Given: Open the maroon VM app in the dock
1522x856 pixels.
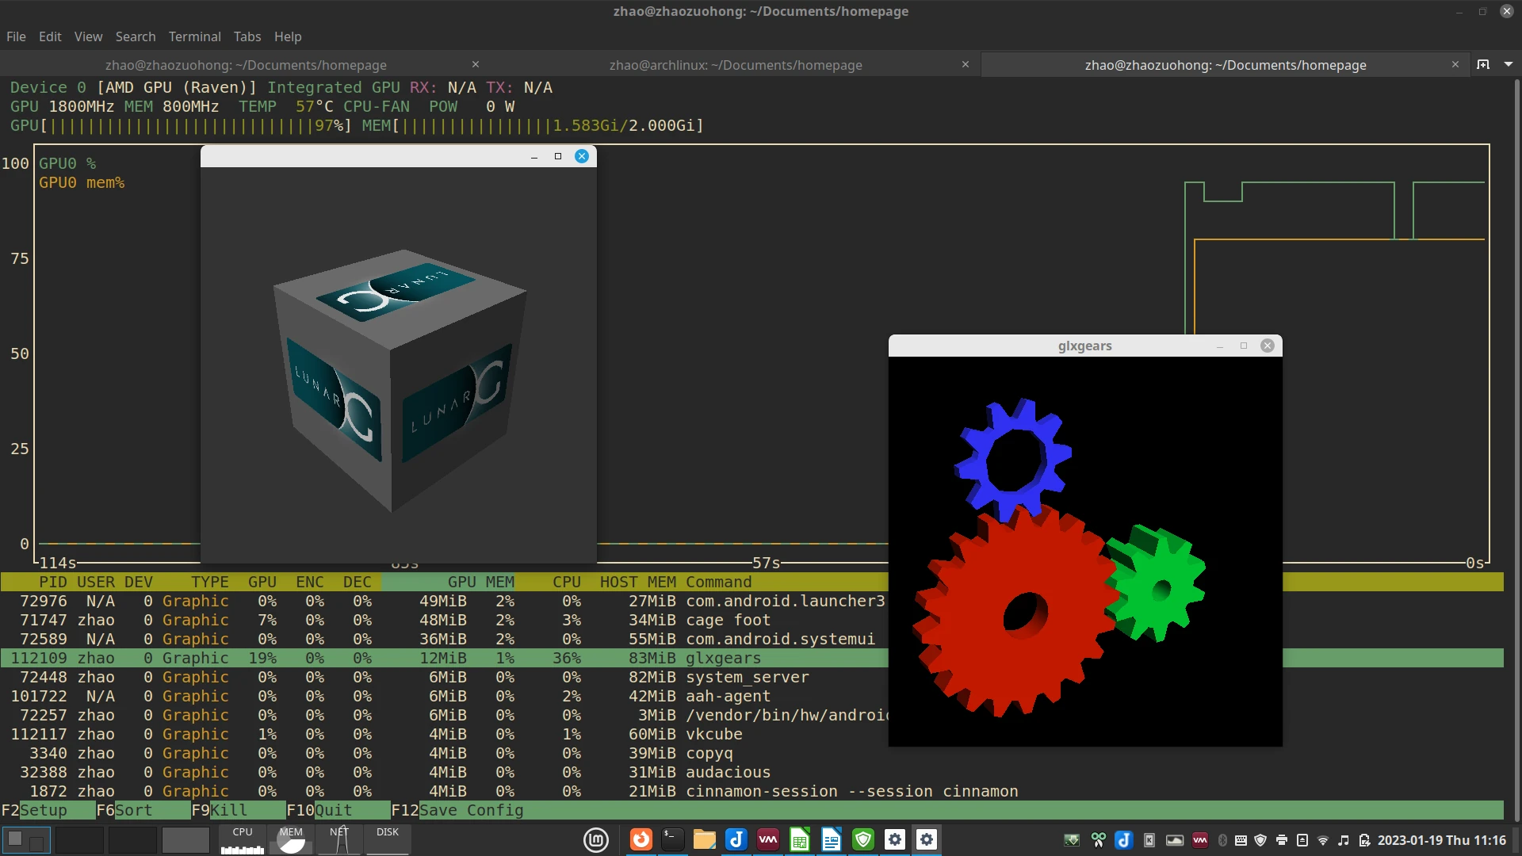Looking at the screenshot, I should click(767, 839).
